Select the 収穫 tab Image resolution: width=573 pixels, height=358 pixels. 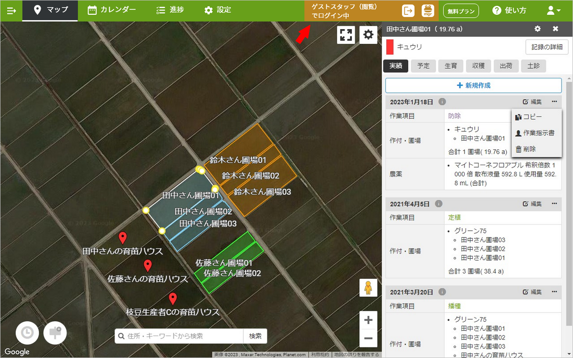click(x=478, y=66)
